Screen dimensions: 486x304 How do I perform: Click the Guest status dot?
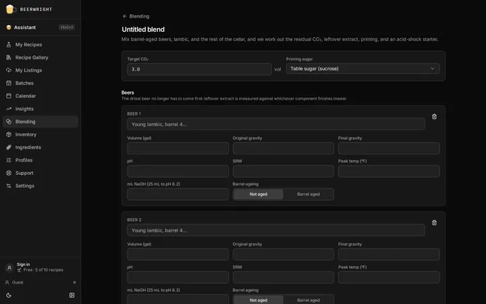tap(74, 282)
